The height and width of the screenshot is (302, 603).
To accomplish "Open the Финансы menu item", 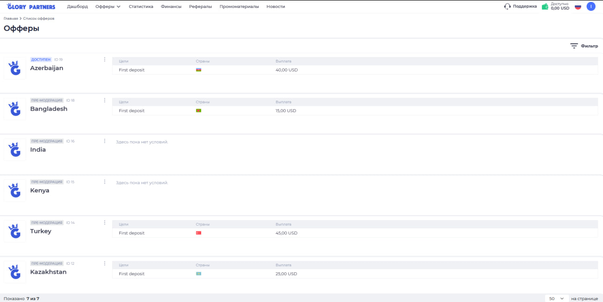I will [171, 7].
